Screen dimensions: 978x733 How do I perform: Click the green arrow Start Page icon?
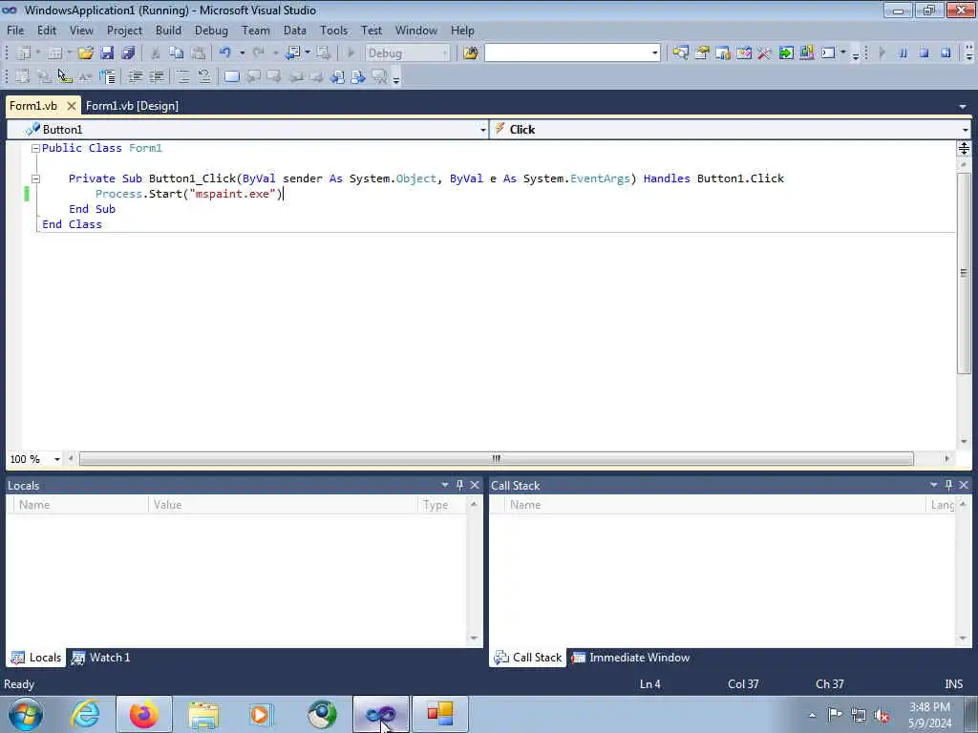[786, 53]
